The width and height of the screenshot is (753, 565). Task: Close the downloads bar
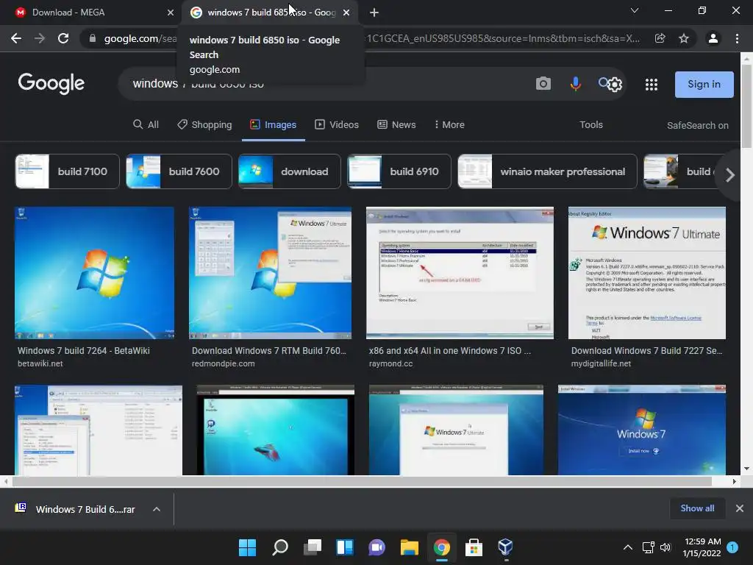[740, 508]
